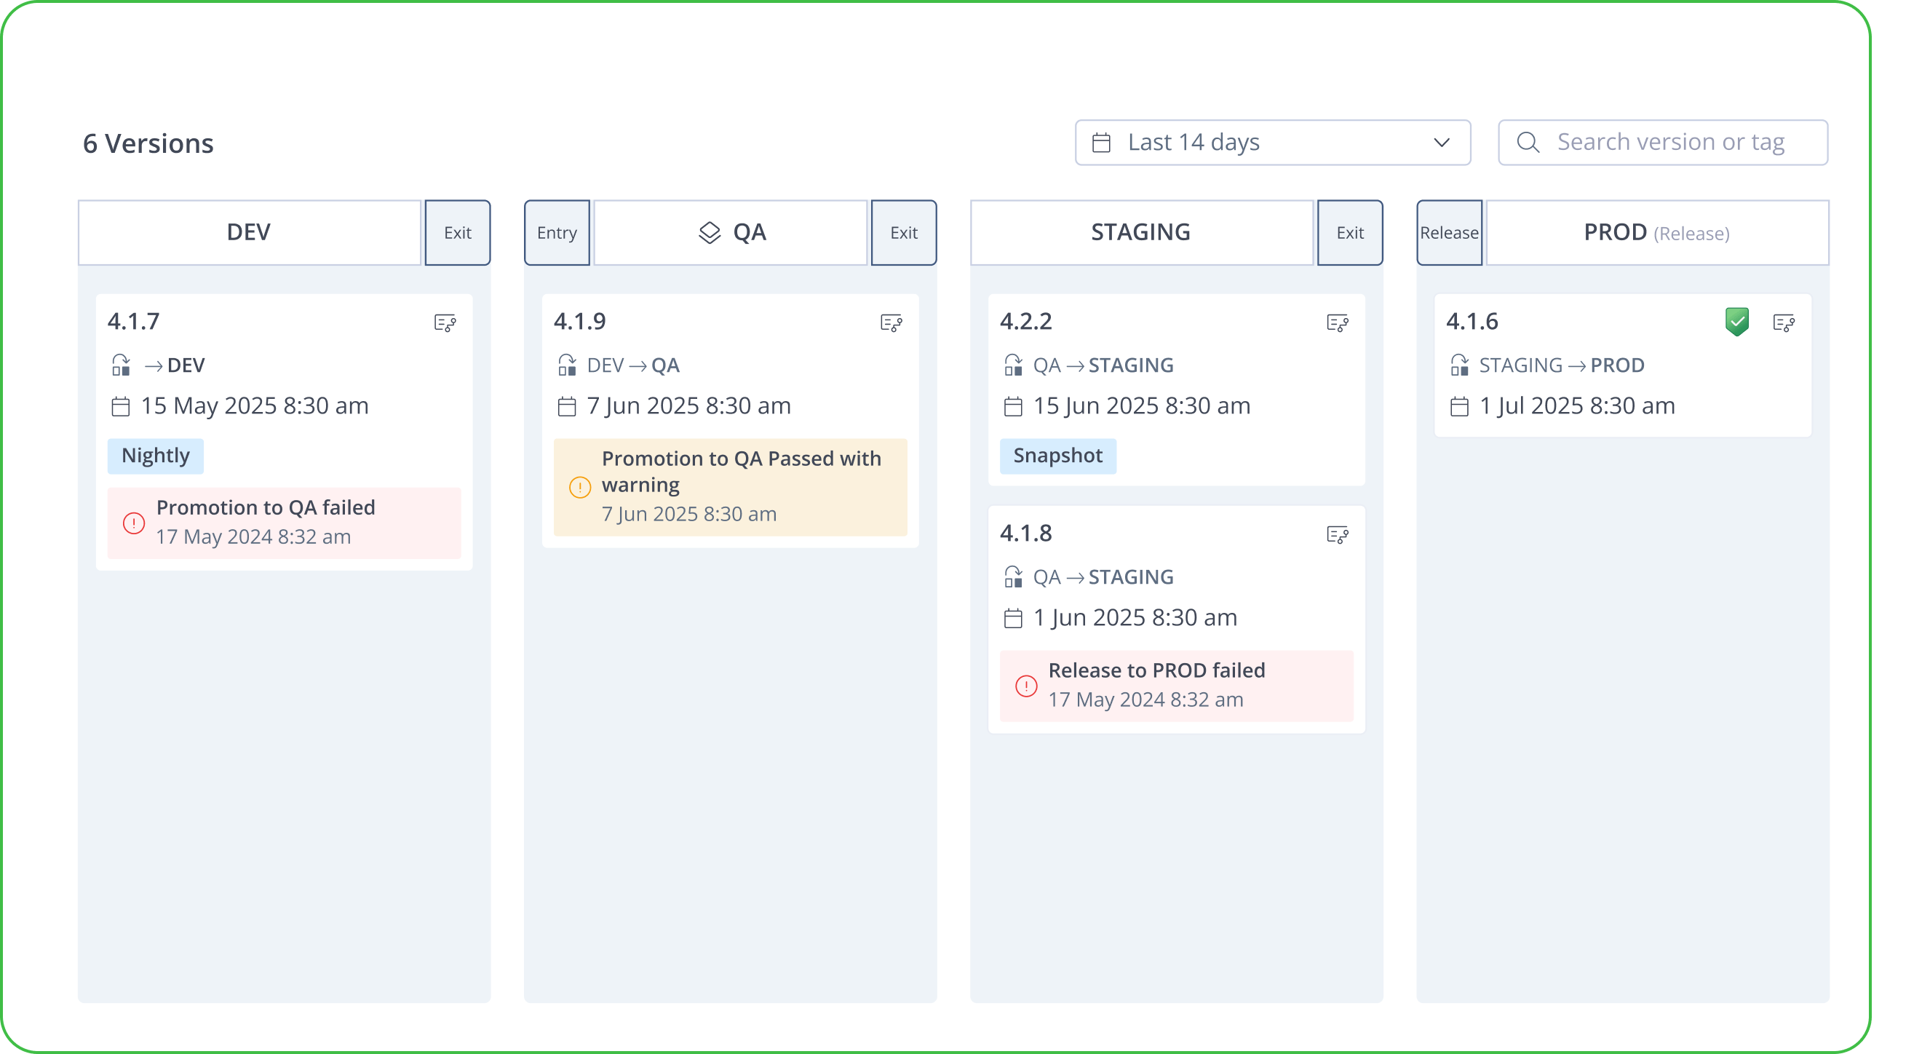Open evidence icon on version 4.1.7 card
The width and height of the screenshot is (1930, 1054).
(x=445, y=323)
